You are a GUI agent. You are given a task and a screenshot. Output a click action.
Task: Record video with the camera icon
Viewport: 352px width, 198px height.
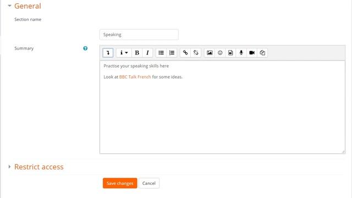252,53
